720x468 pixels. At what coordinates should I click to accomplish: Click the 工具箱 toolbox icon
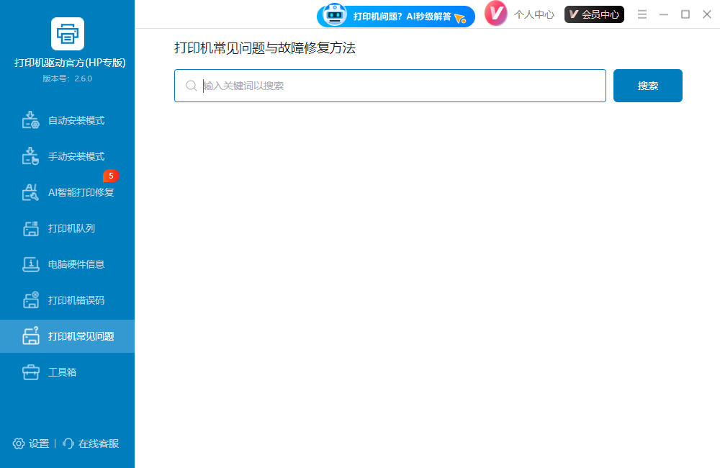[x=30, y=372]
